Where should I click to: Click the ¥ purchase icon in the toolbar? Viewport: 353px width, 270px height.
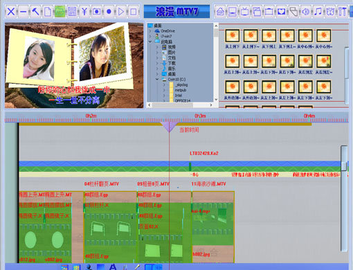pyautogui.click(x=84, y=11)
